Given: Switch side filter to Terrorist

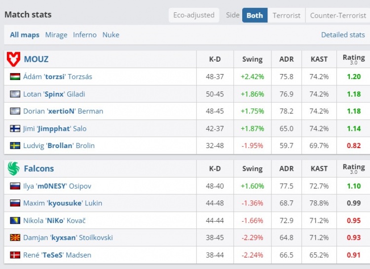Looking at the screenshot, I should tap(287, 15).
